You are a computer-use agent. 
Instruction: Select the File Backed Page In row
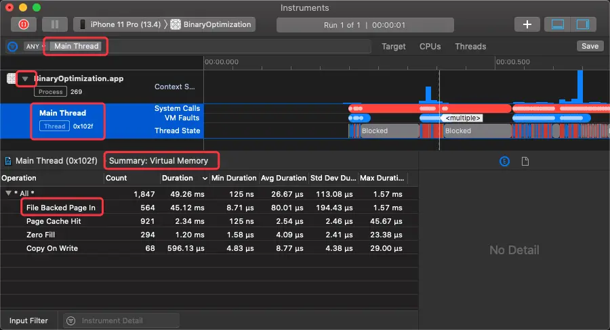[209, 208]
